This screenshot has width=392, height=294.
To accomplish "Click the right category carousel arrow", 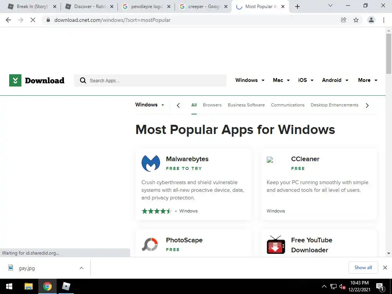I will 367,106.
